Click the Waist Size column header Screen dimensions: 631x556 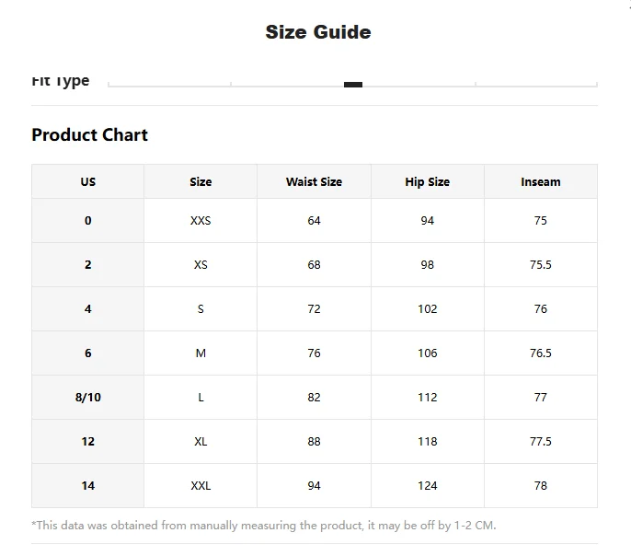[314, 181]
